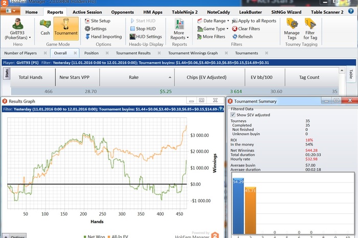This screenshot has height=238, width=358.
Task: Open Manage Tags
Action: [292, 29]
